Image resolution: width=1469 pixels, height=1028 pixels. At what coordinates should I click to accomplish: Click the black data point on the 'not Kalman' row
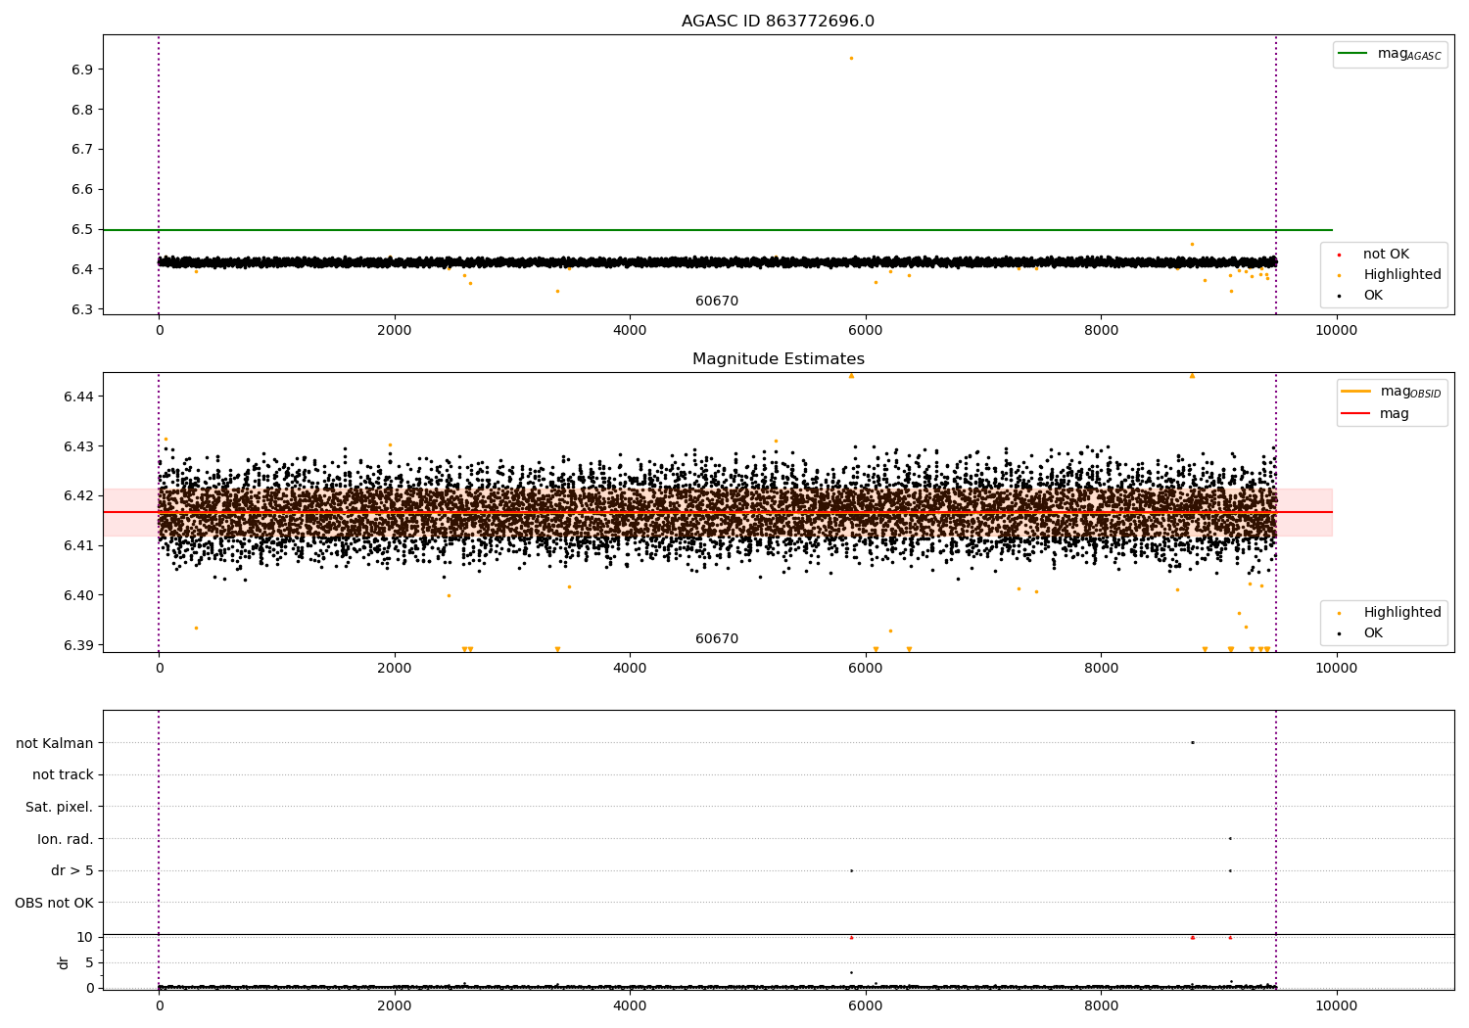coord(1192,742)
